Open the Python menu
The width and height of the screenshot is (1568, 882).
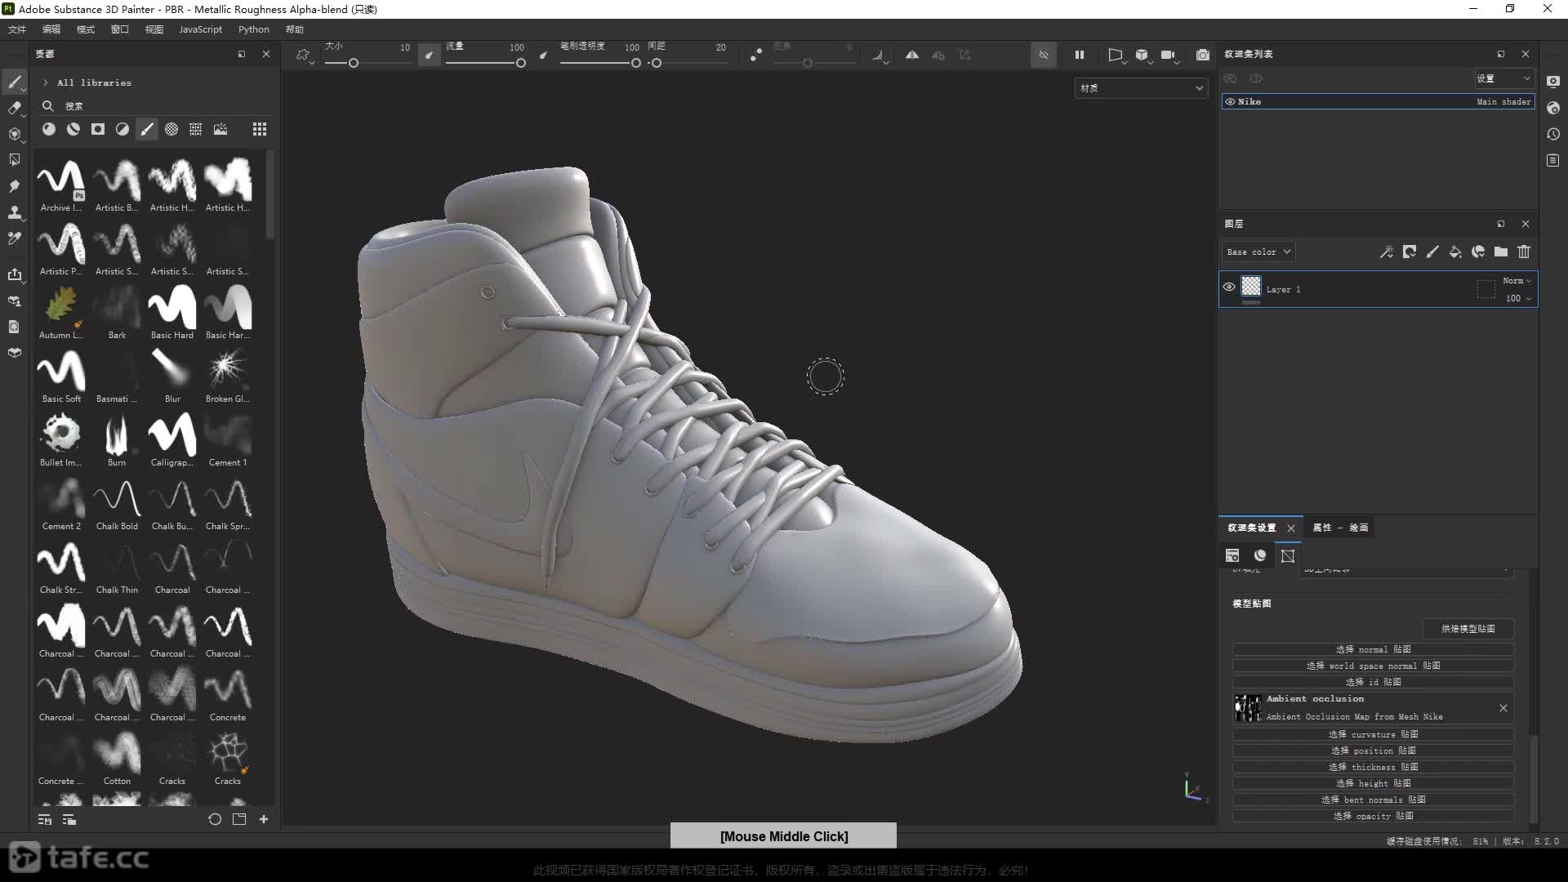click(x=253, y=29)
